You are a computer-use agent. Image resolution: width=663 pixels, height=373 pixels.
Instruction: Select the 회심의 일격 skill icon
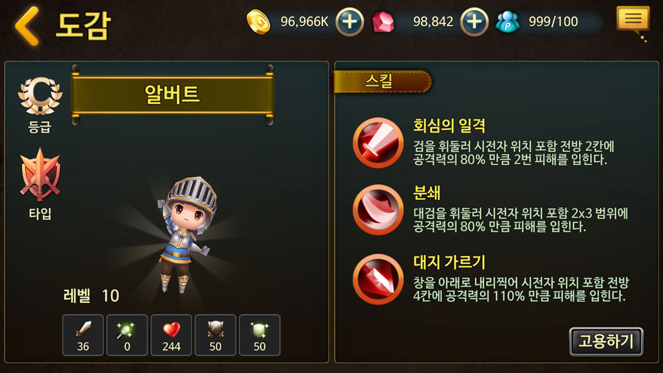(378, 142)
